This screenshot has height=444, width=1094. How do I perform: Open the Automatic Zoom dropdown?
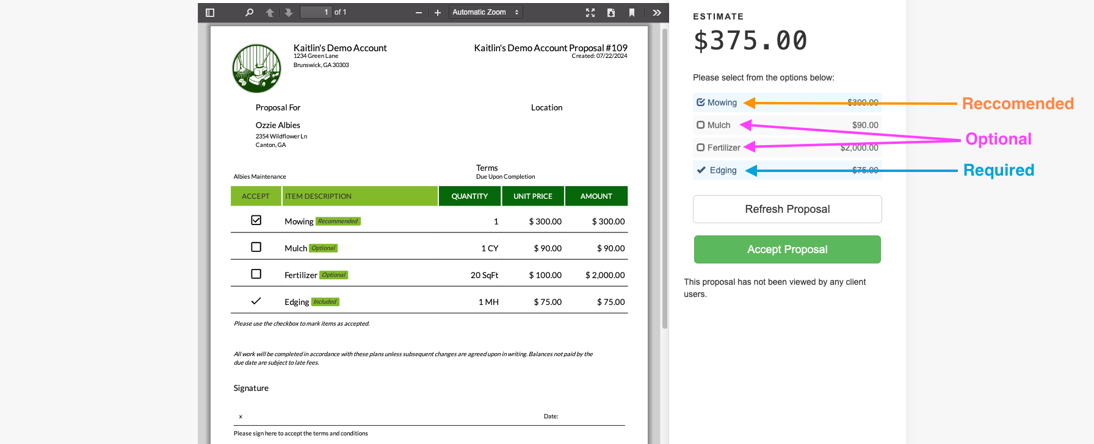pyautogui.click(x=486, y=12)
